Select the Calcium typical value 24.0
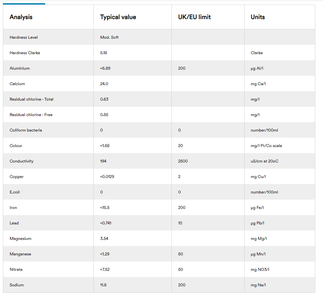Image resolution: width=323 pixels, height=296 pixels. pos(104,84)
